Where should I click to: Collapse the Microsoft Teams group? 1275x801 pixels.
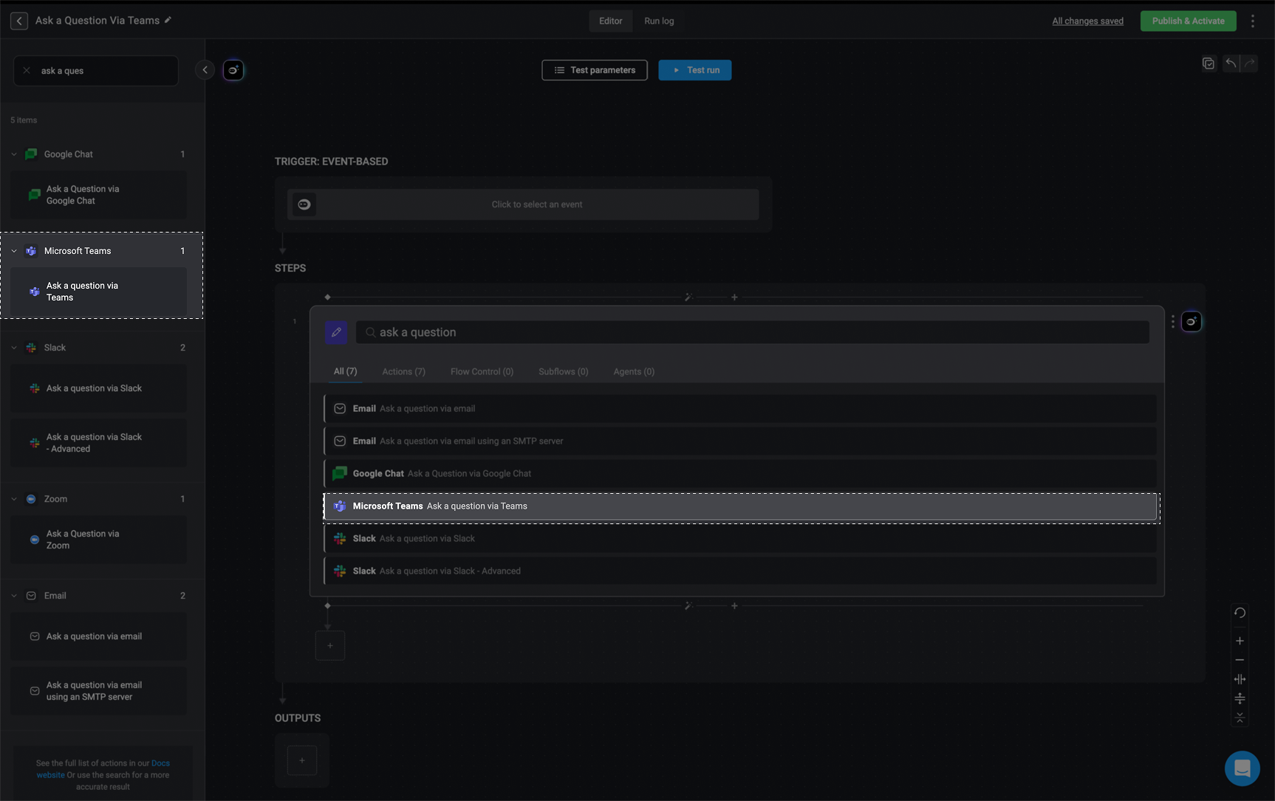(14, 251)
